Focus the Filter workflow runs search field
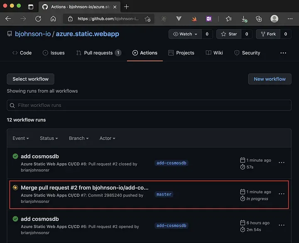Image resolution: width=299 pixels, height=243 pixels. click(x=149, y=105)
